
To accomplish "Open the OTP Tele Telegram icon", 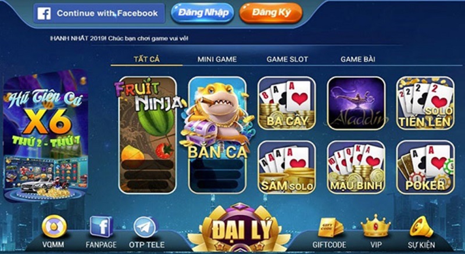I will click(x=146, y=227).
